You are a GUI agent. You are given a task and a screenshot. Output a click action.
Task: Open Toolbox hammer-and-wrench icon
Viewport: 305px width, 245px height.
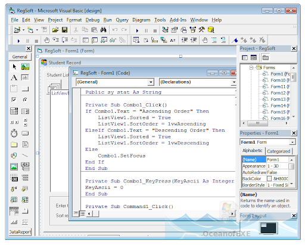pyautogui.click(x=201, y=30)
